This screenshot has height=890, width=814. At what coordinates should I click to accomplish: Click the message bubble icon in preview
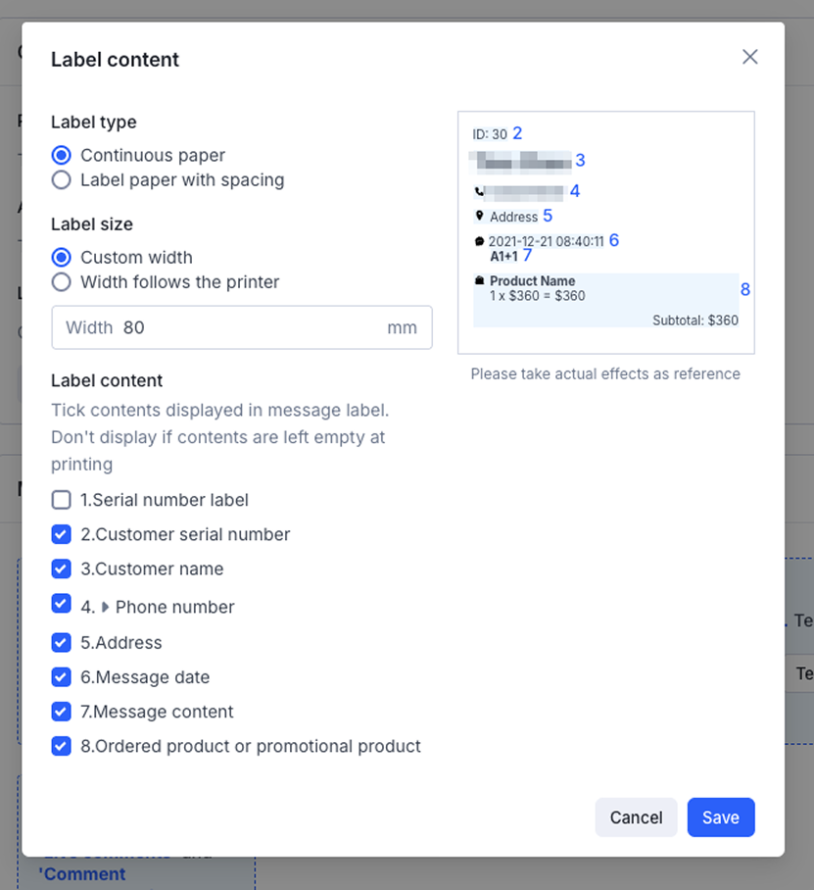[x=479, y=241]
